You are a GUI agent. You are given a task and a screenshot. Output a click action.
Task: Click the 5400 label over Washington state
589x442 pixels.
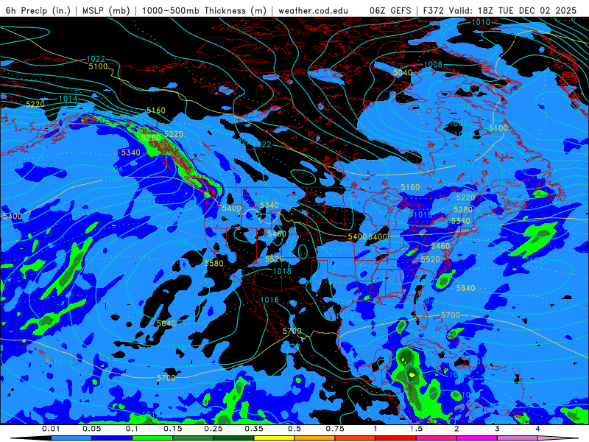click(231, 208)
